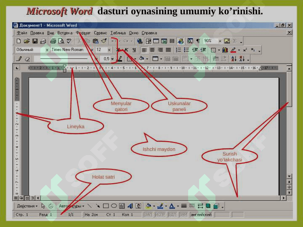Click the New blank document icon
303x227 pixels.
pyautogui.click(x=19, y=41)
